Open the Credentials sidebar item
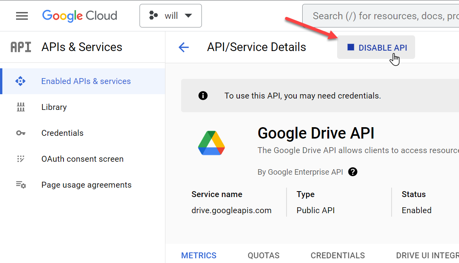 click(83, 133)
